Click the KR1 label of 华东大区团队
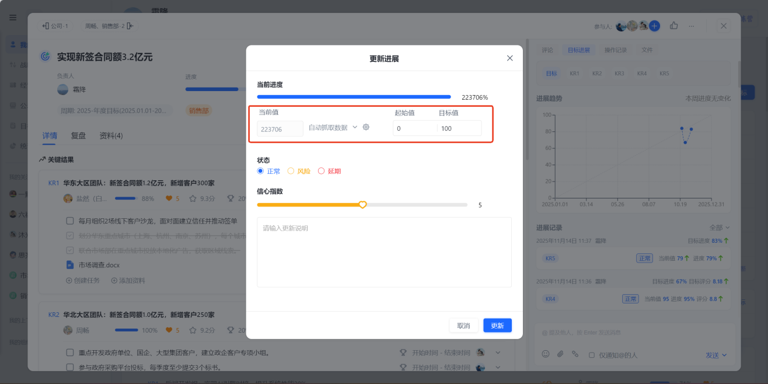768x384 pixels. pyautogui.click(x=54, y=183)
